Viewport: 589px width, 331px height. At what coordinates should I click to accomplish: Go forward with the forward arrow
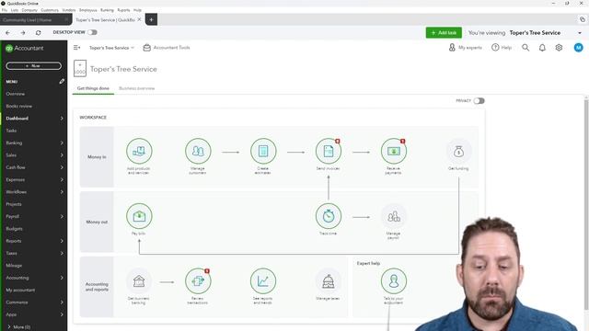point(23,33)
